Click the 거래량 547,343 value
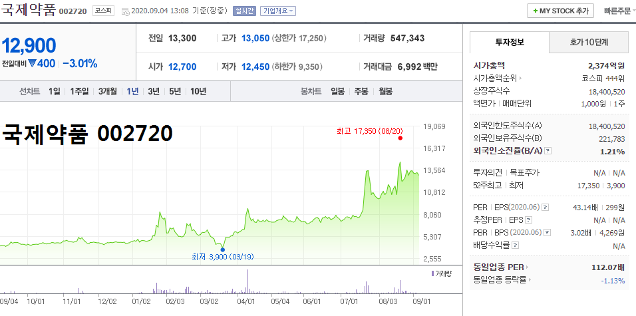 point(408,38)
